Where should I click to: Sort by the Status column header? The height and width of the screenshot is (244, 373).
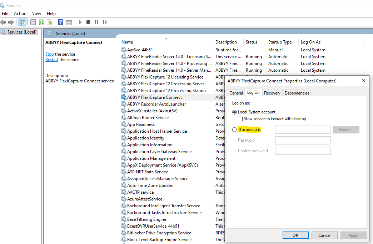point(254,42)
